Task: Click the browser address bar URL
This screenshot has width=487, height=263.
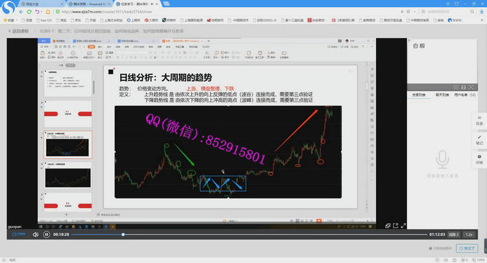Action: click(130, 12)
